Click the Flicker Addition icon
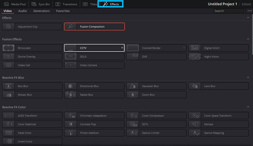253x146 pixels. (x=70, y=133)
